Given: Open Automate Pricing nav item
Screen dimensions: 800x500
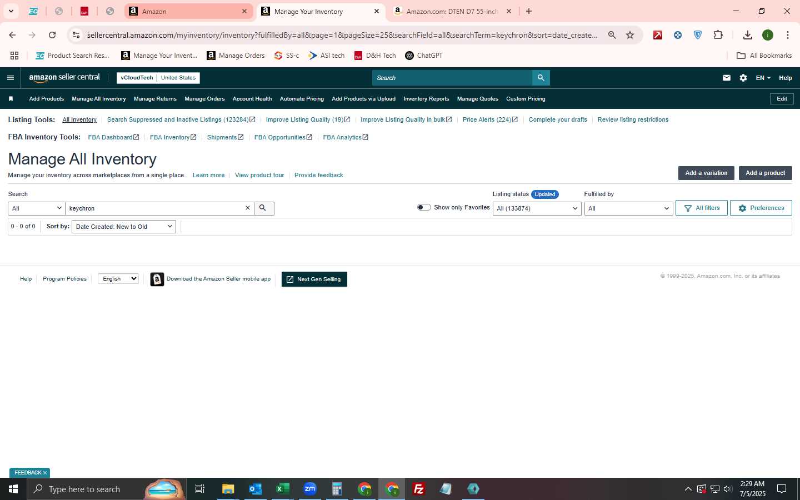Looking at the screenshot, I should [302, 99].
